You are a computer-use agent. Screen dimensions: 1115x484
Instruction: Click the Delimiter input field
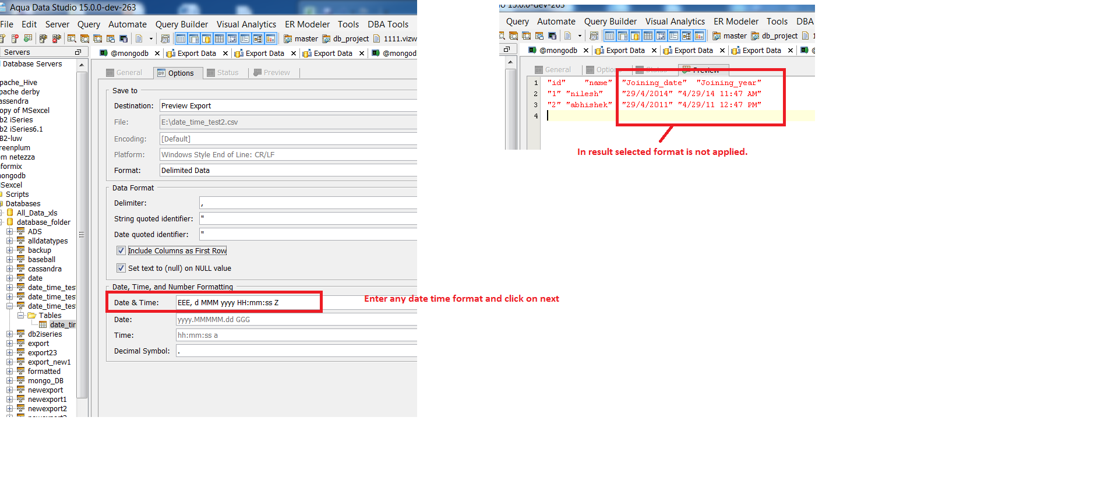tap(308, 203)
